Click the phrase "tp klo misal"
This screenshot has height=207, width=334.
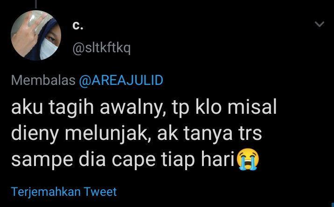click(x=224, y=108)
